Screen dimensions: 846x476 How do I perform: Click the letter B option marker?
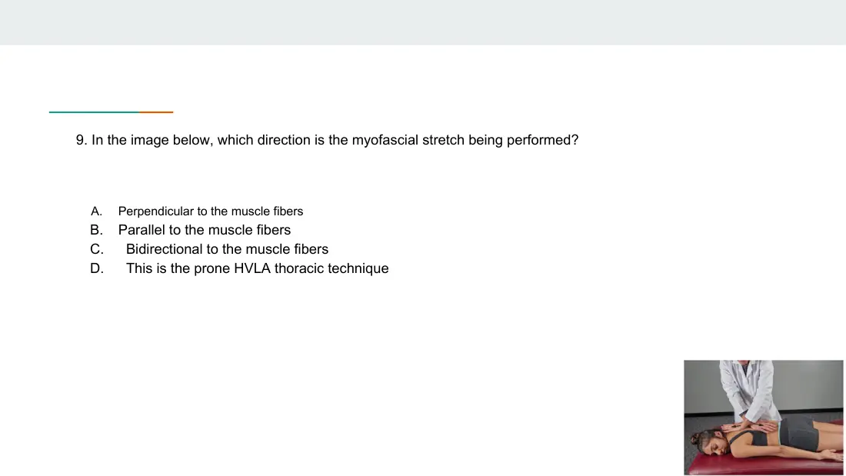pos(96,230)
